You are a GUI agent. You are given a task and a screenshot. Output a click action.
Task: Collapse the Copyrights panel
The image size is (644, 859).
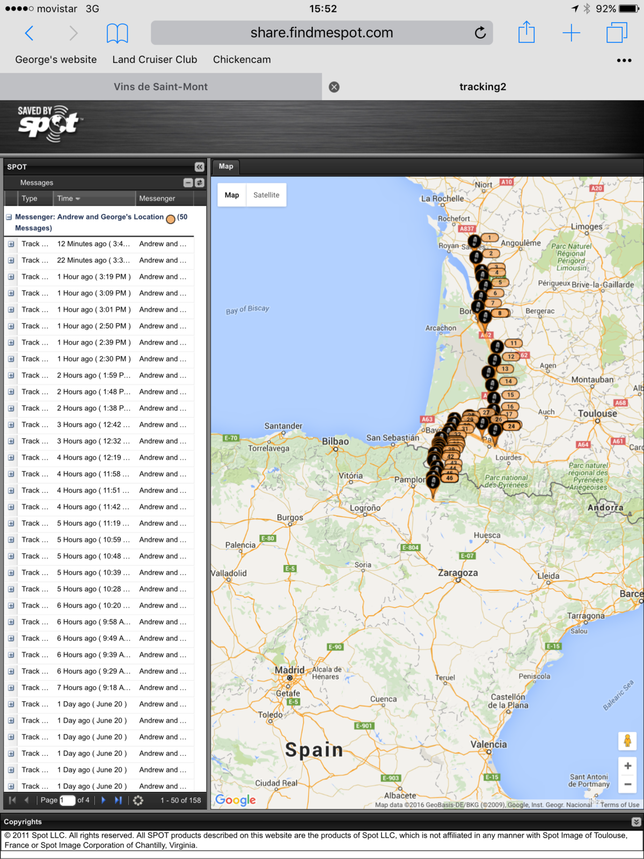(x=636, y=822)
